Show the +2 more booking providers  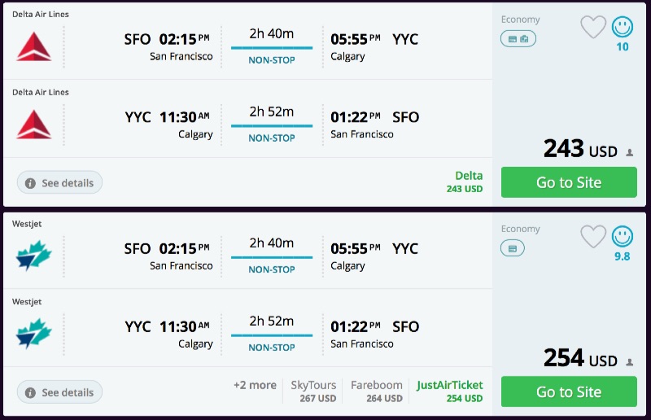(x=255, y=385)
